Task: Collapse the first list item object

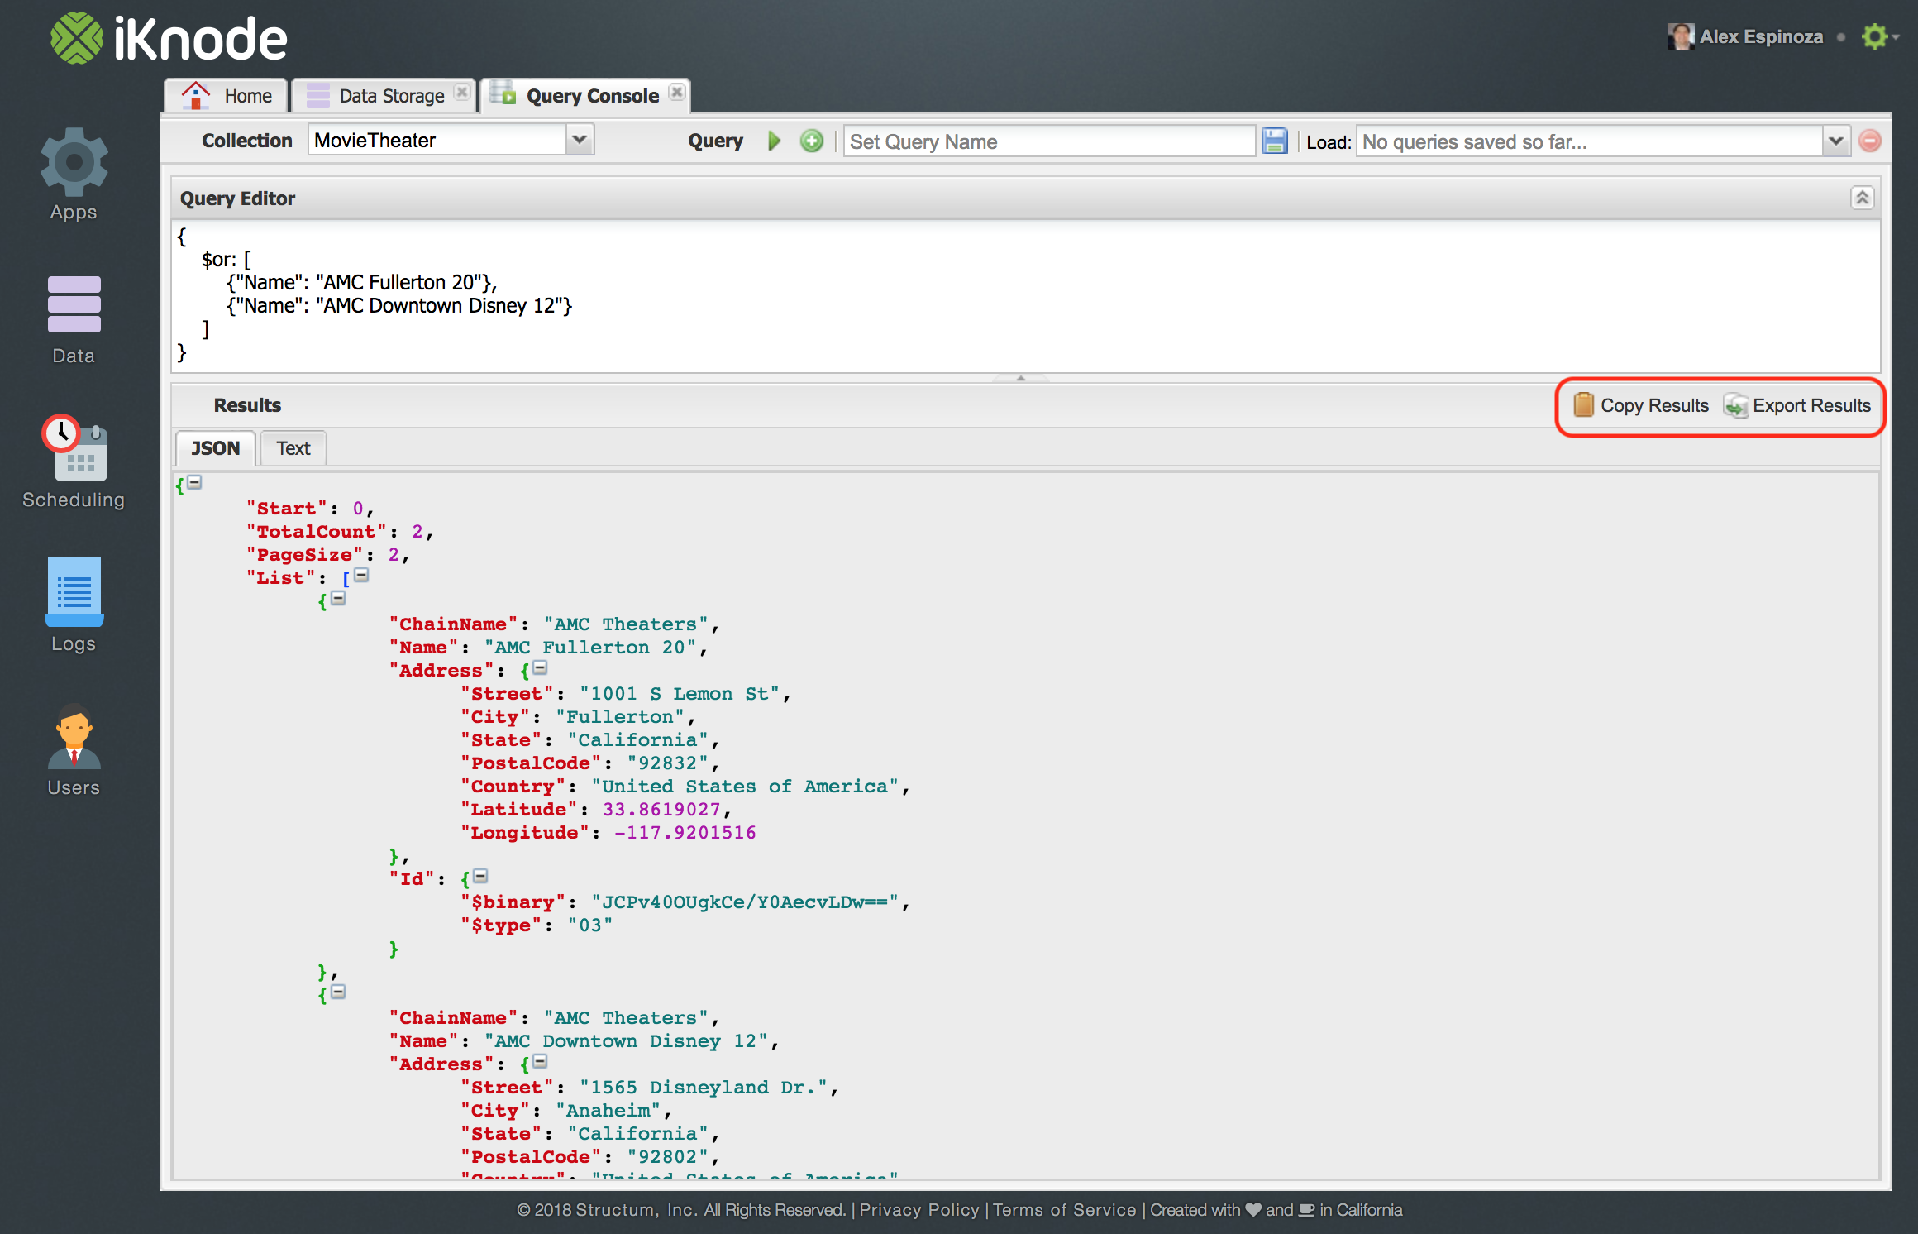Action: [x=338, y=598]
